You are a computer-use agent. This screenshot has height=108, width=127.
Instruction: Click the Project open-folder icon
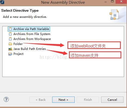(10, 54)
